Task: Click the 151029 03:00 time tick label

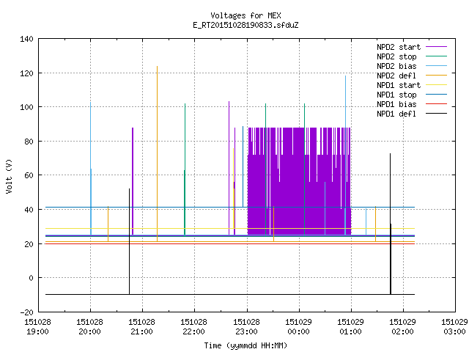Action: [x=454, y=327]
